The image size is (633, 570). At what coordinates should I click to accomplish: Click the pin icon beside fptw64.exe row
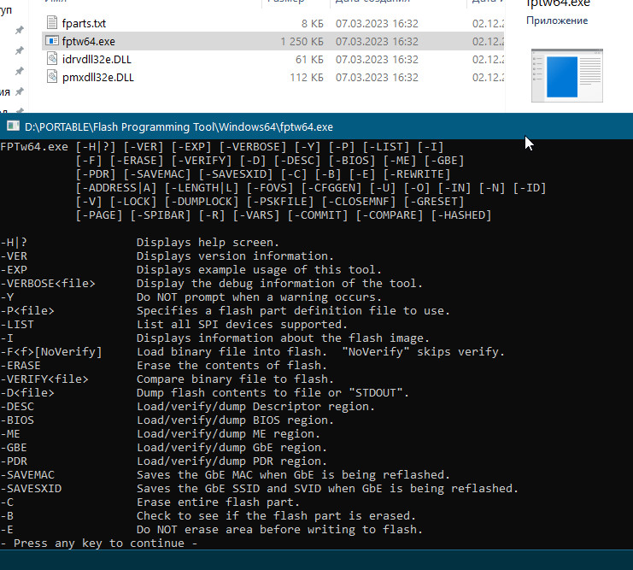click(x=19, y=50)
